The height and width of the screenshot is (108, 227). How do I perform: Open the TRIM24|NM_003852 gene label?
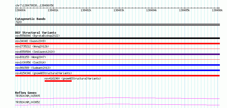click(x=28, y=102)
